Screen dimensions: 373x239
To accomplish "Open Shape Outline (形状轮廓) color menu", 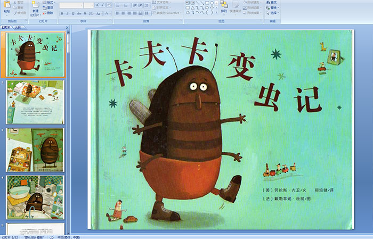I will point(252,7).
